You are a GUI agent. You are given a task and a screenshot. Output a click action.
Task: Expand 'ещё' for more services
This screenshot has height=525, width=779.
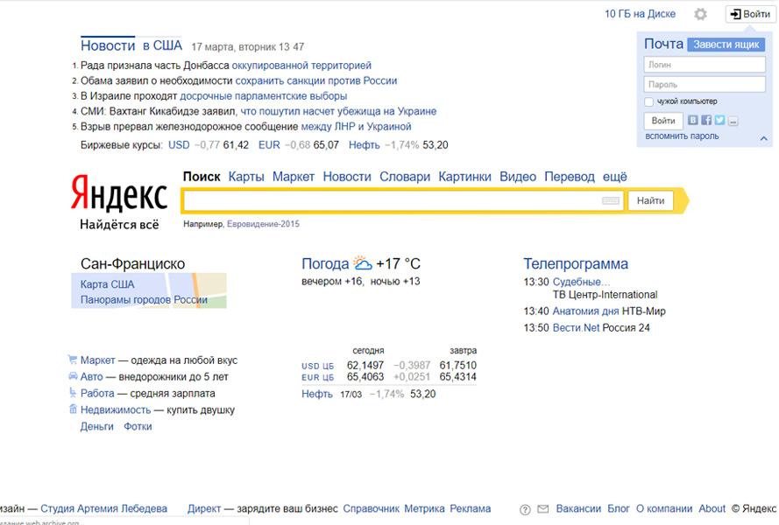click(615, 177)
